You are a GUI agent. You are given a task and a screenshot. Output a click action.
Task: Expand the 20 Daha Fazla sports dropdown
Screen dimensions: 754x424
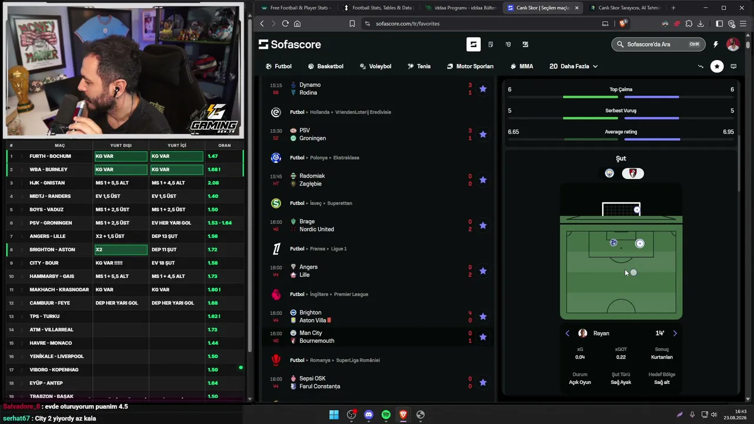click(x=574, y=67)
